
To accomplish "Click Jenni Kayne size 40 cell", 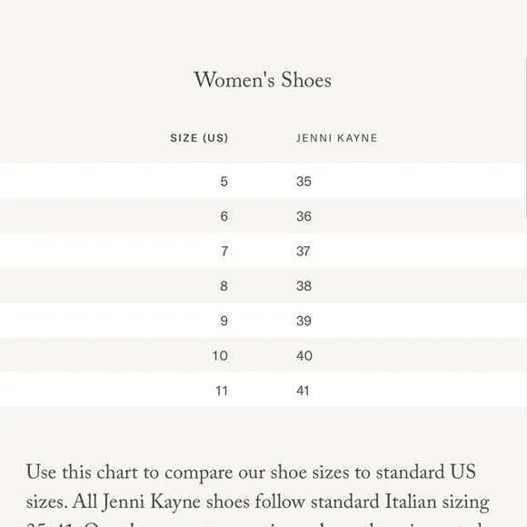I will 304,355.
